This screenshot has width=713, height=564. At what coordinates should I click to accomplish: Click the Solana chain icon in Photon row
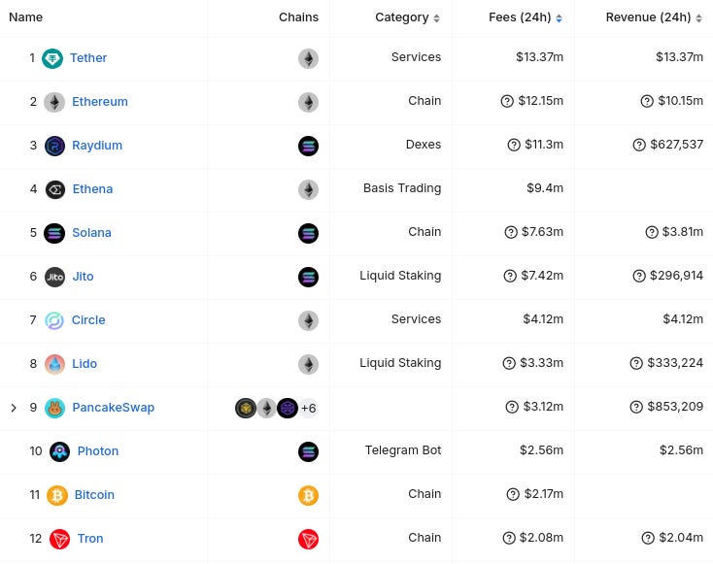point(308,451)
